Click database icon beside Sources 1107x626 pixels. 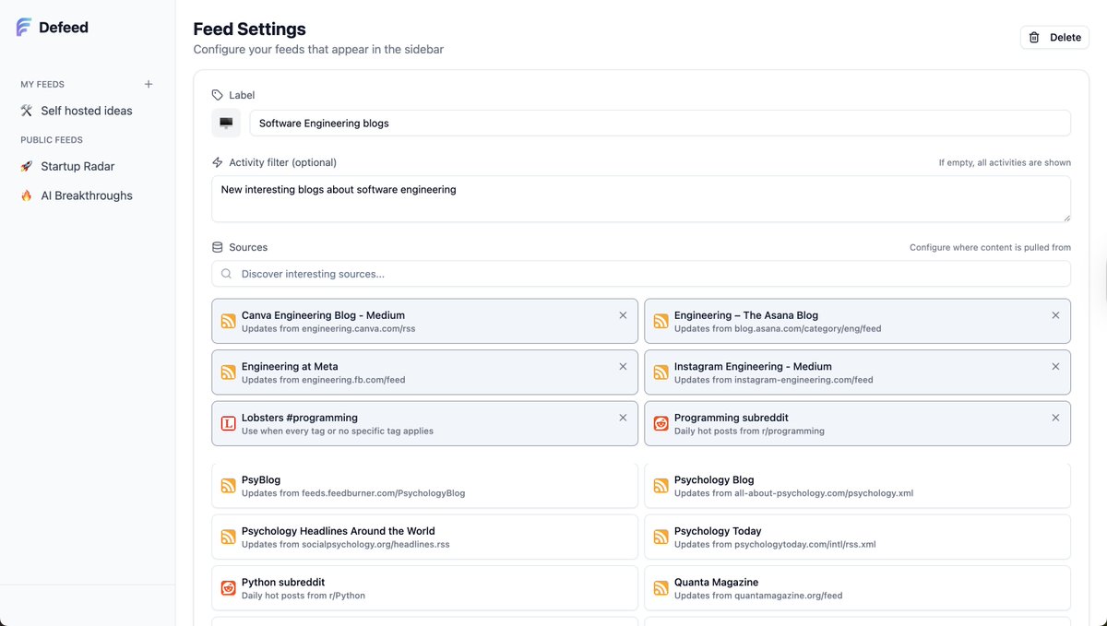pos(218,247)
